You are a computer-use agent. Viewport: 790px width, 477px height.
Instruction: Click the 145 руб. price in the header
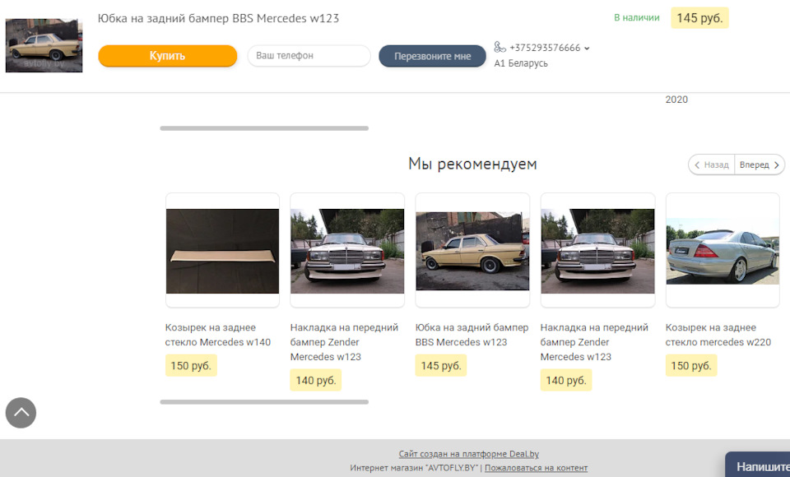click(x=699, y=18)
